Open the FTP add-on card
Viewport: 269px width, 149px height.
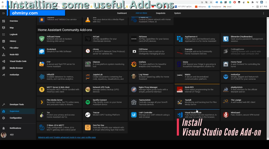coord(59,64)
